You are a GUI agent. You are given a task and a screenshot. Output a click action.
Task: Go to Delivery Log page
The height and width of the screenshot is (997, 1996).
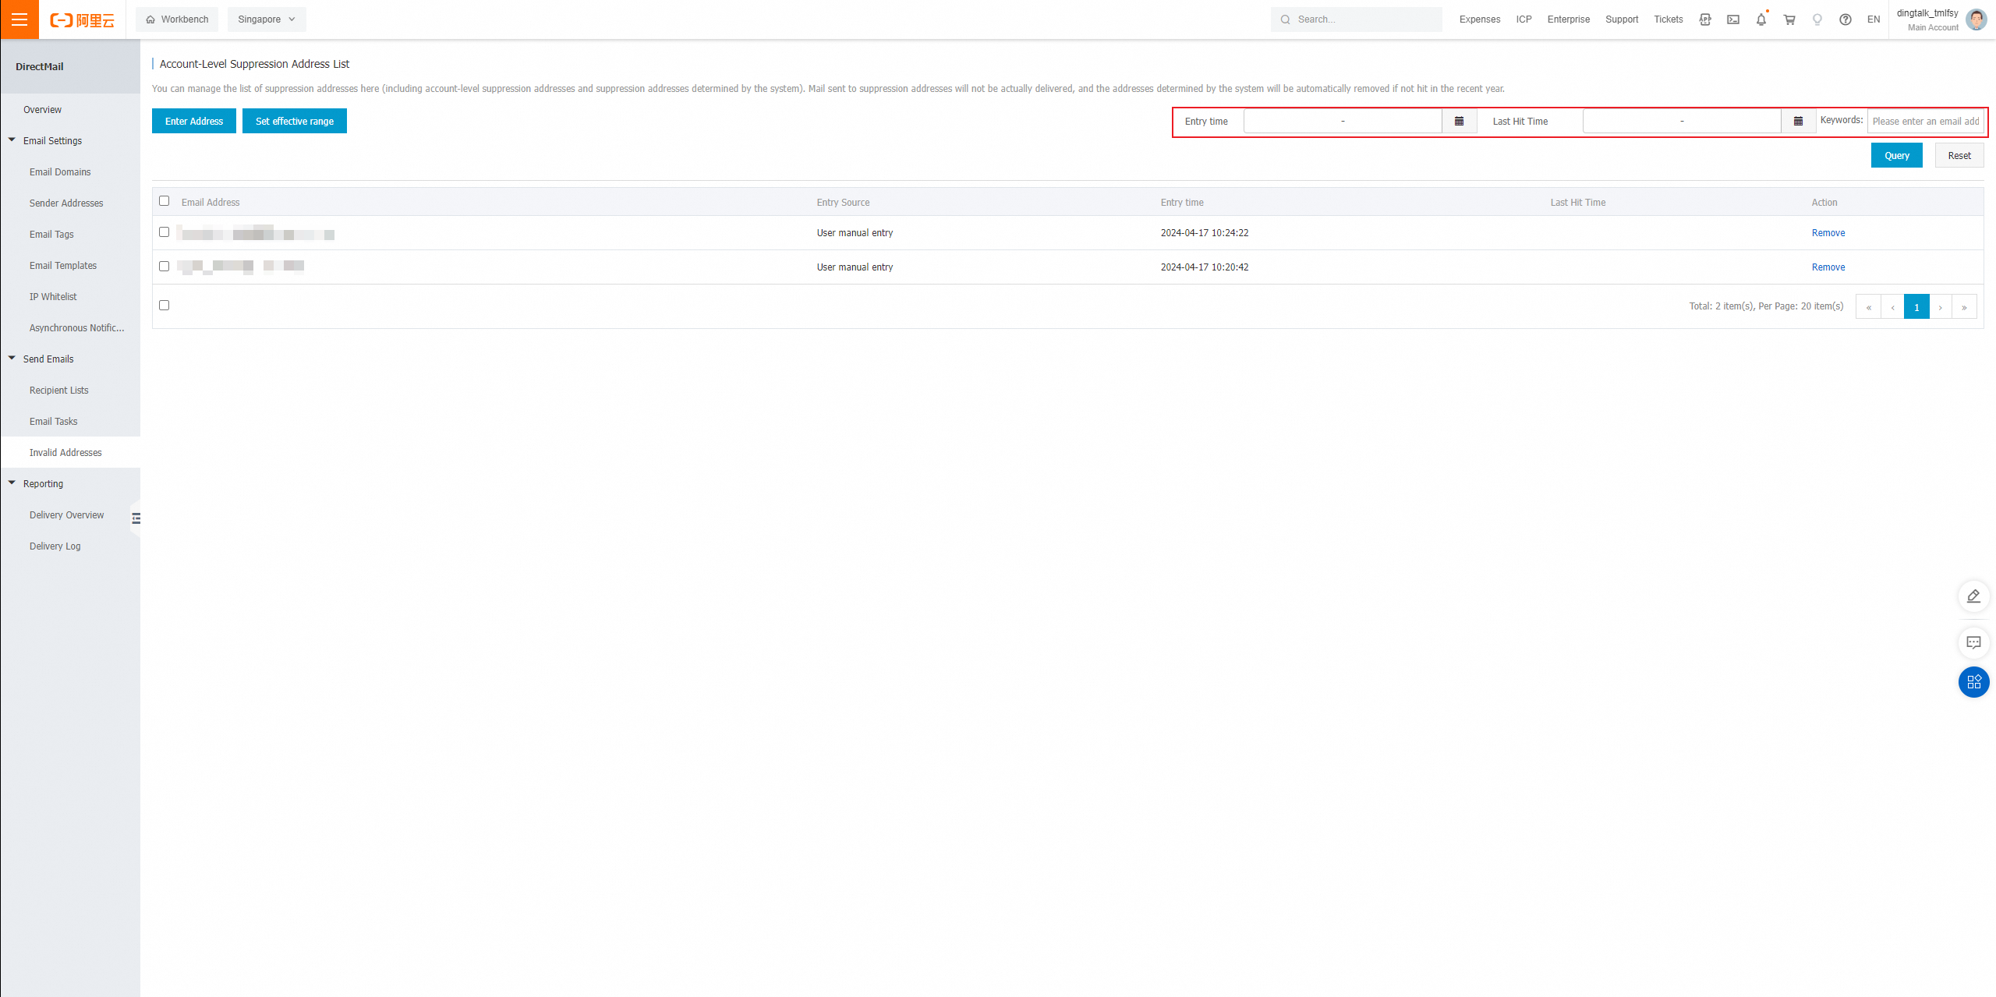(55, 546)
